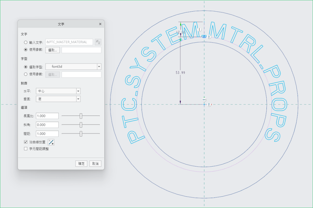Click the 選取... button for text parameter

pos(52,50)
